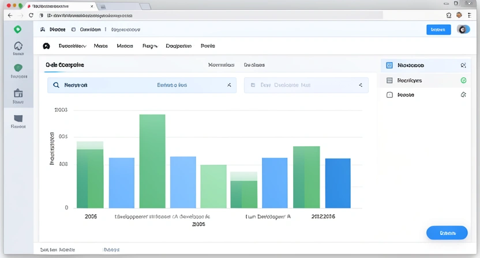The height and width of the screenshot is (258, 480).
Task: Select the last navigation tab in row
Action: tap(208, 46)
